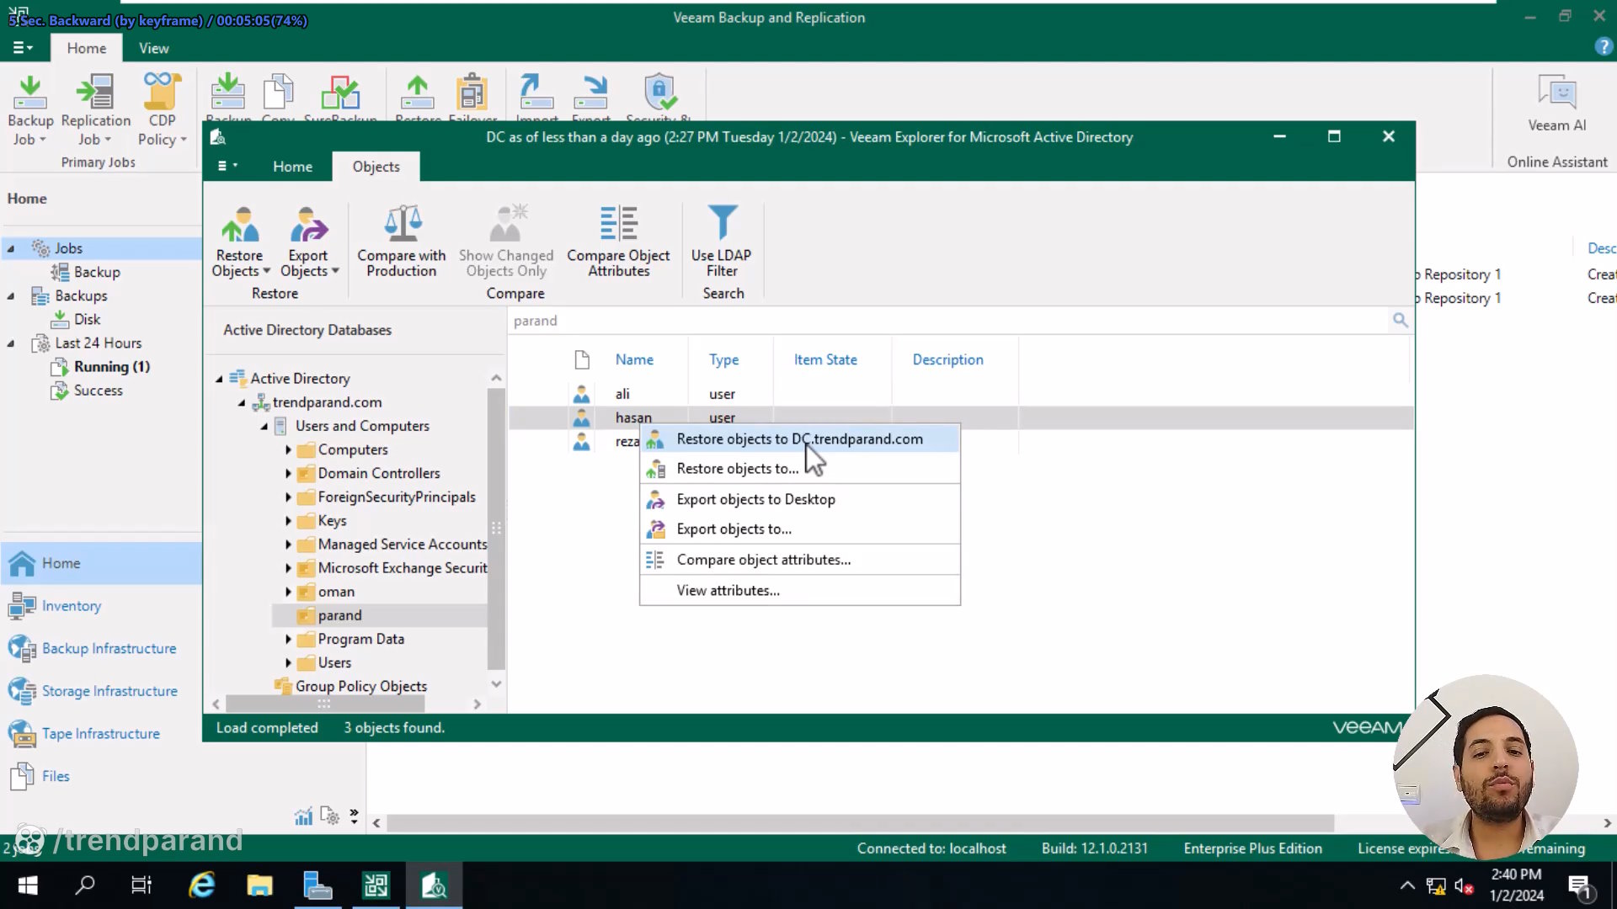Expand the Domain Controllers folder
Image resolution: width=1617 pixels, height=909 pixels.
click(x=288, y=474)
